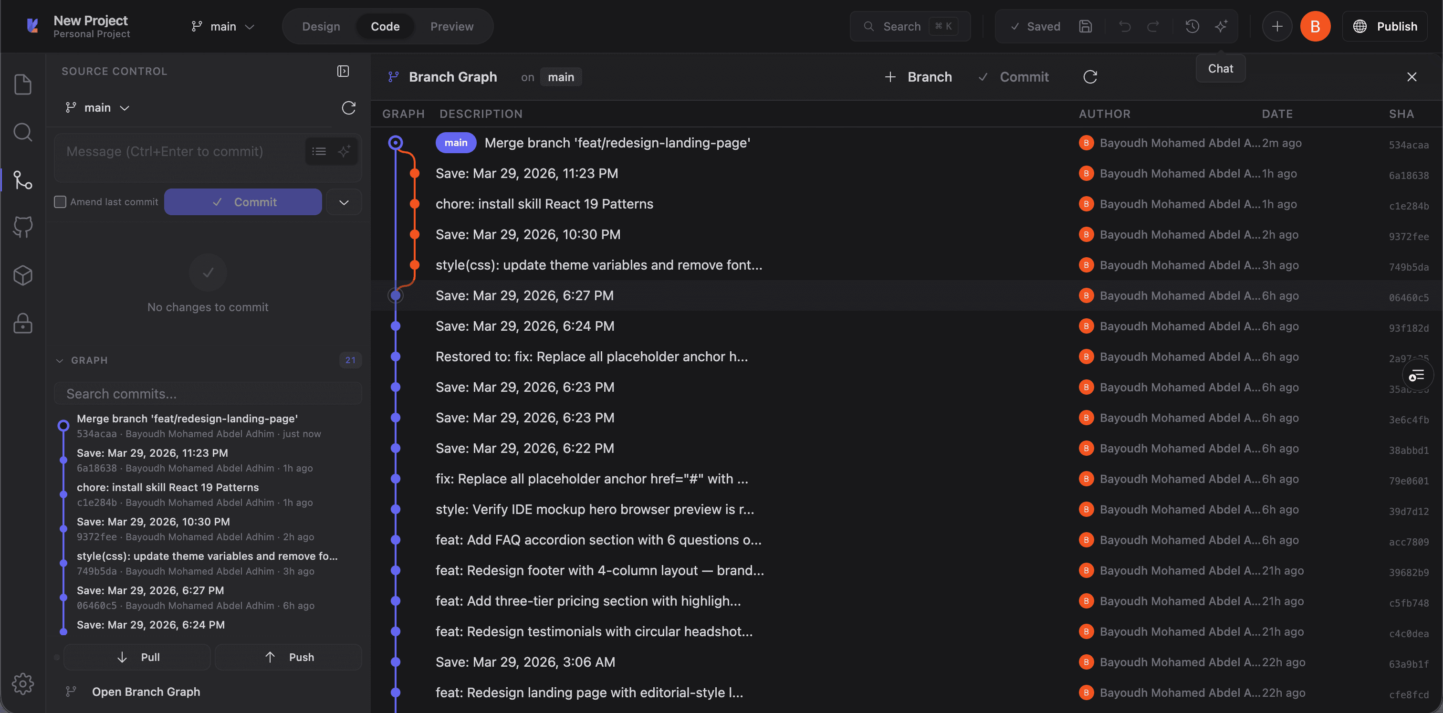Click the Commit button in Source Control

(243, 201)
